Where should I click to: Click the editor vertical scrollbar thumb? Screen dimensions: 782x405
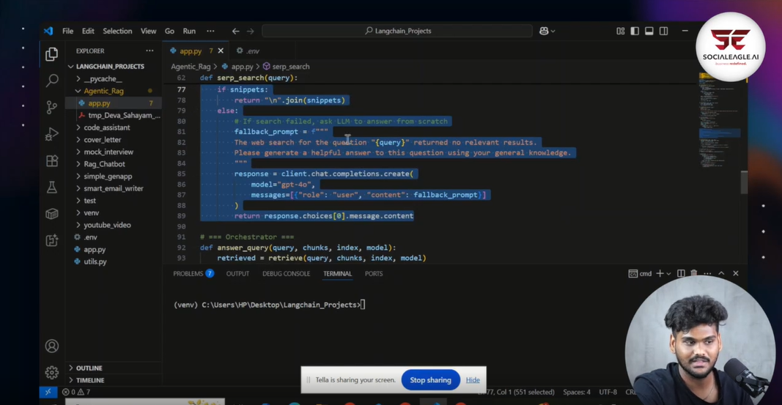[744, 182]
